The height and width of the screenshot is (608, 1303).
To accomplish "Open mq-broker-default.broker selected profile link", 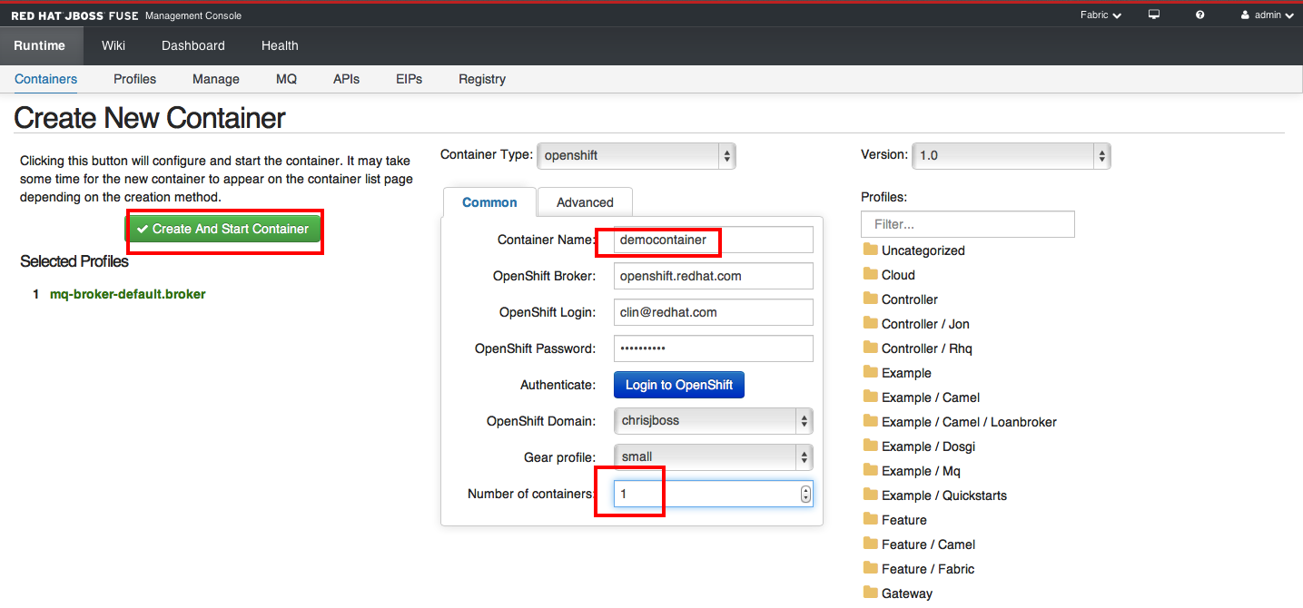I will (x=127, y=294).
